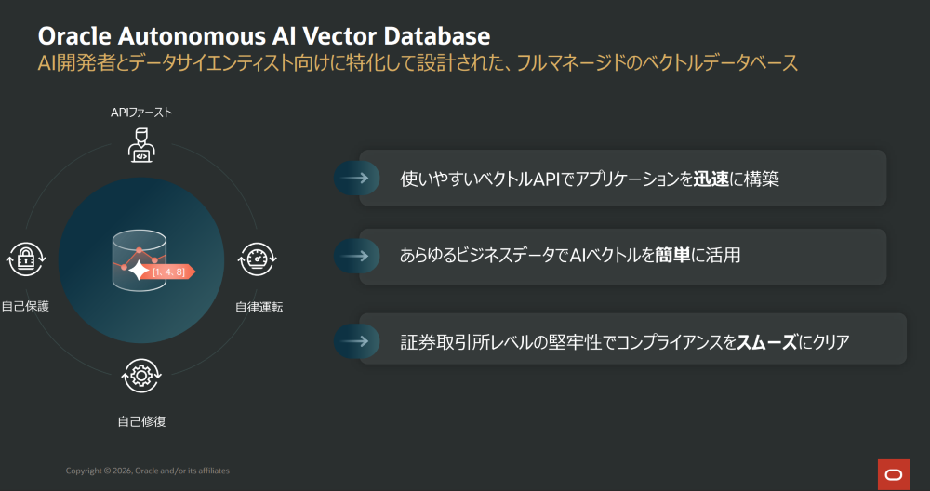
Task: Click the API-first developer icon
Action: (140, 148)
